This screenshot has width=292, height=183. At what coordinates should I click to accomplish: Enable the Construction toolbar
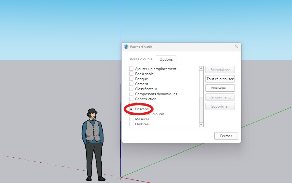131,99
